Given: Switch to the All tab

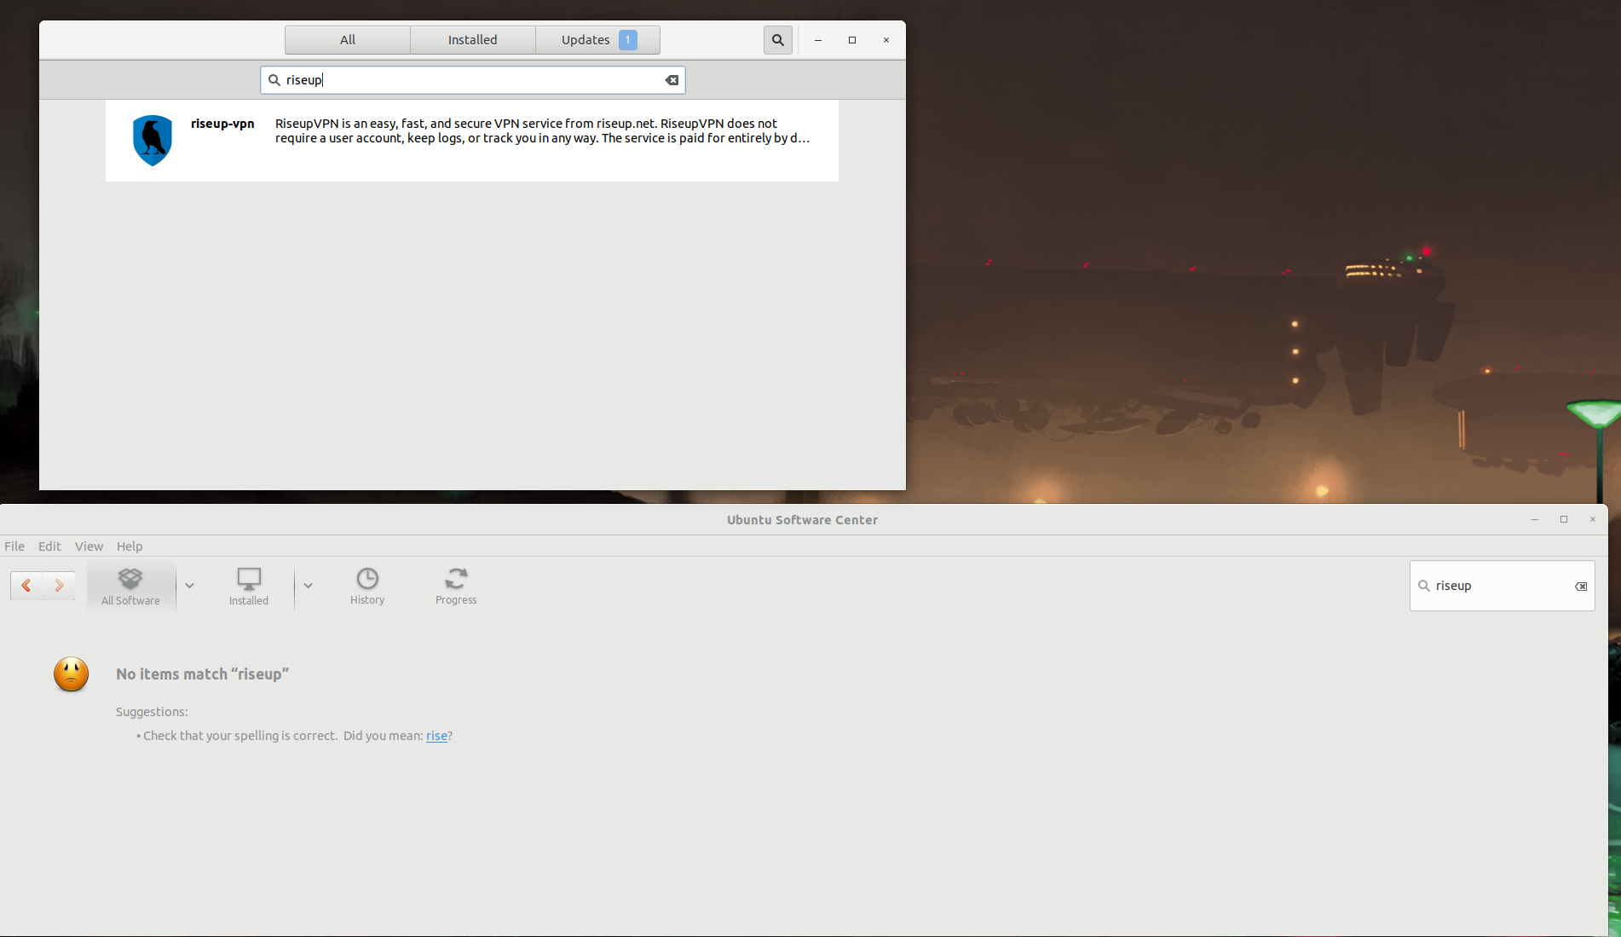Looking at the screenshot, I should (348, 40).
